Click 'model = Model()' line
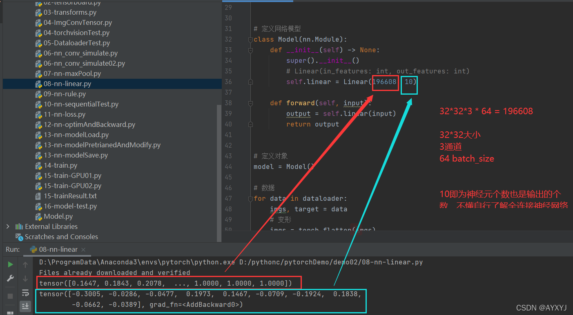Image resolution: width=573 pixels, height=315 pixels. pos(284,167)
